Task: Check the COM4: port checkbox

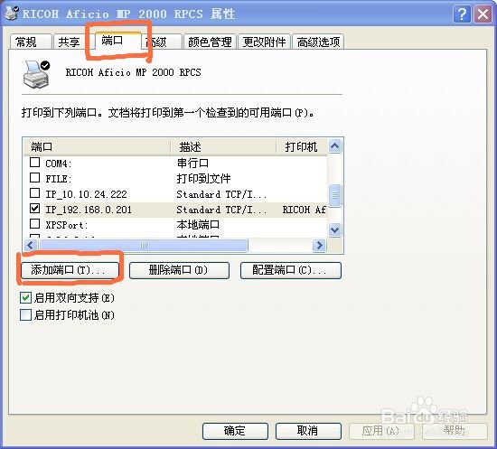Action: (x=34, y=163)
